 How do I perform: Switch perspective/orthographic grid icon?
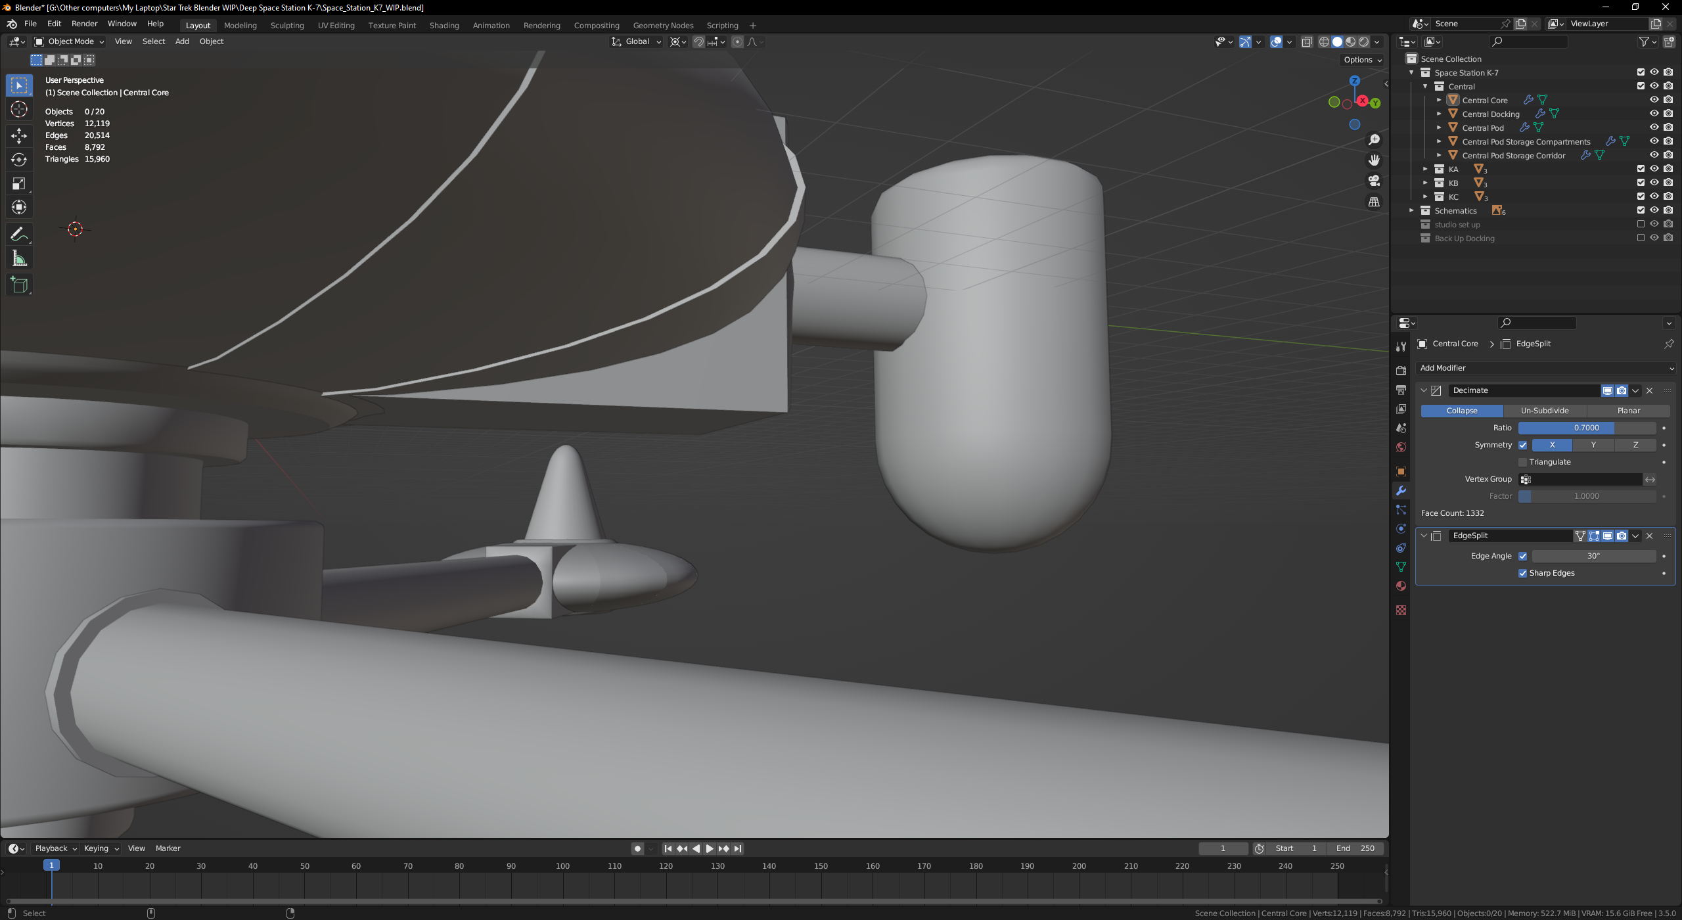[1374, 202]
